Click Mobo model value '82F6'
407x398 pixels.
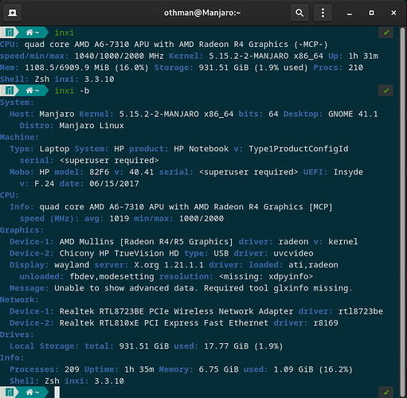[x=99, y=172]
